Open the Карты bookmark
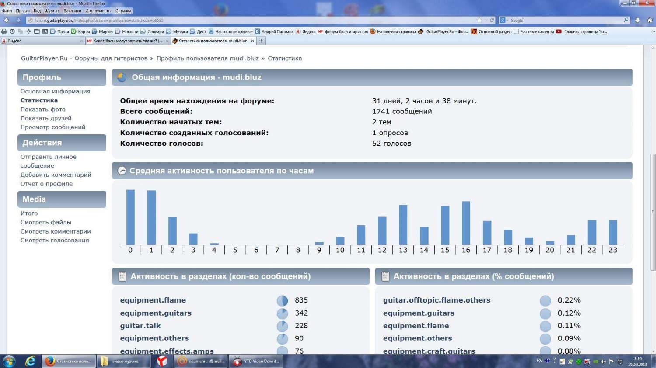 coord(80,31)
